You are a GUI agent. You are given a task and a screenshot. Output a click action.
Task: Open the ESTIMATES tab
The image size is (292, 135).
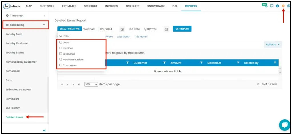69,6
